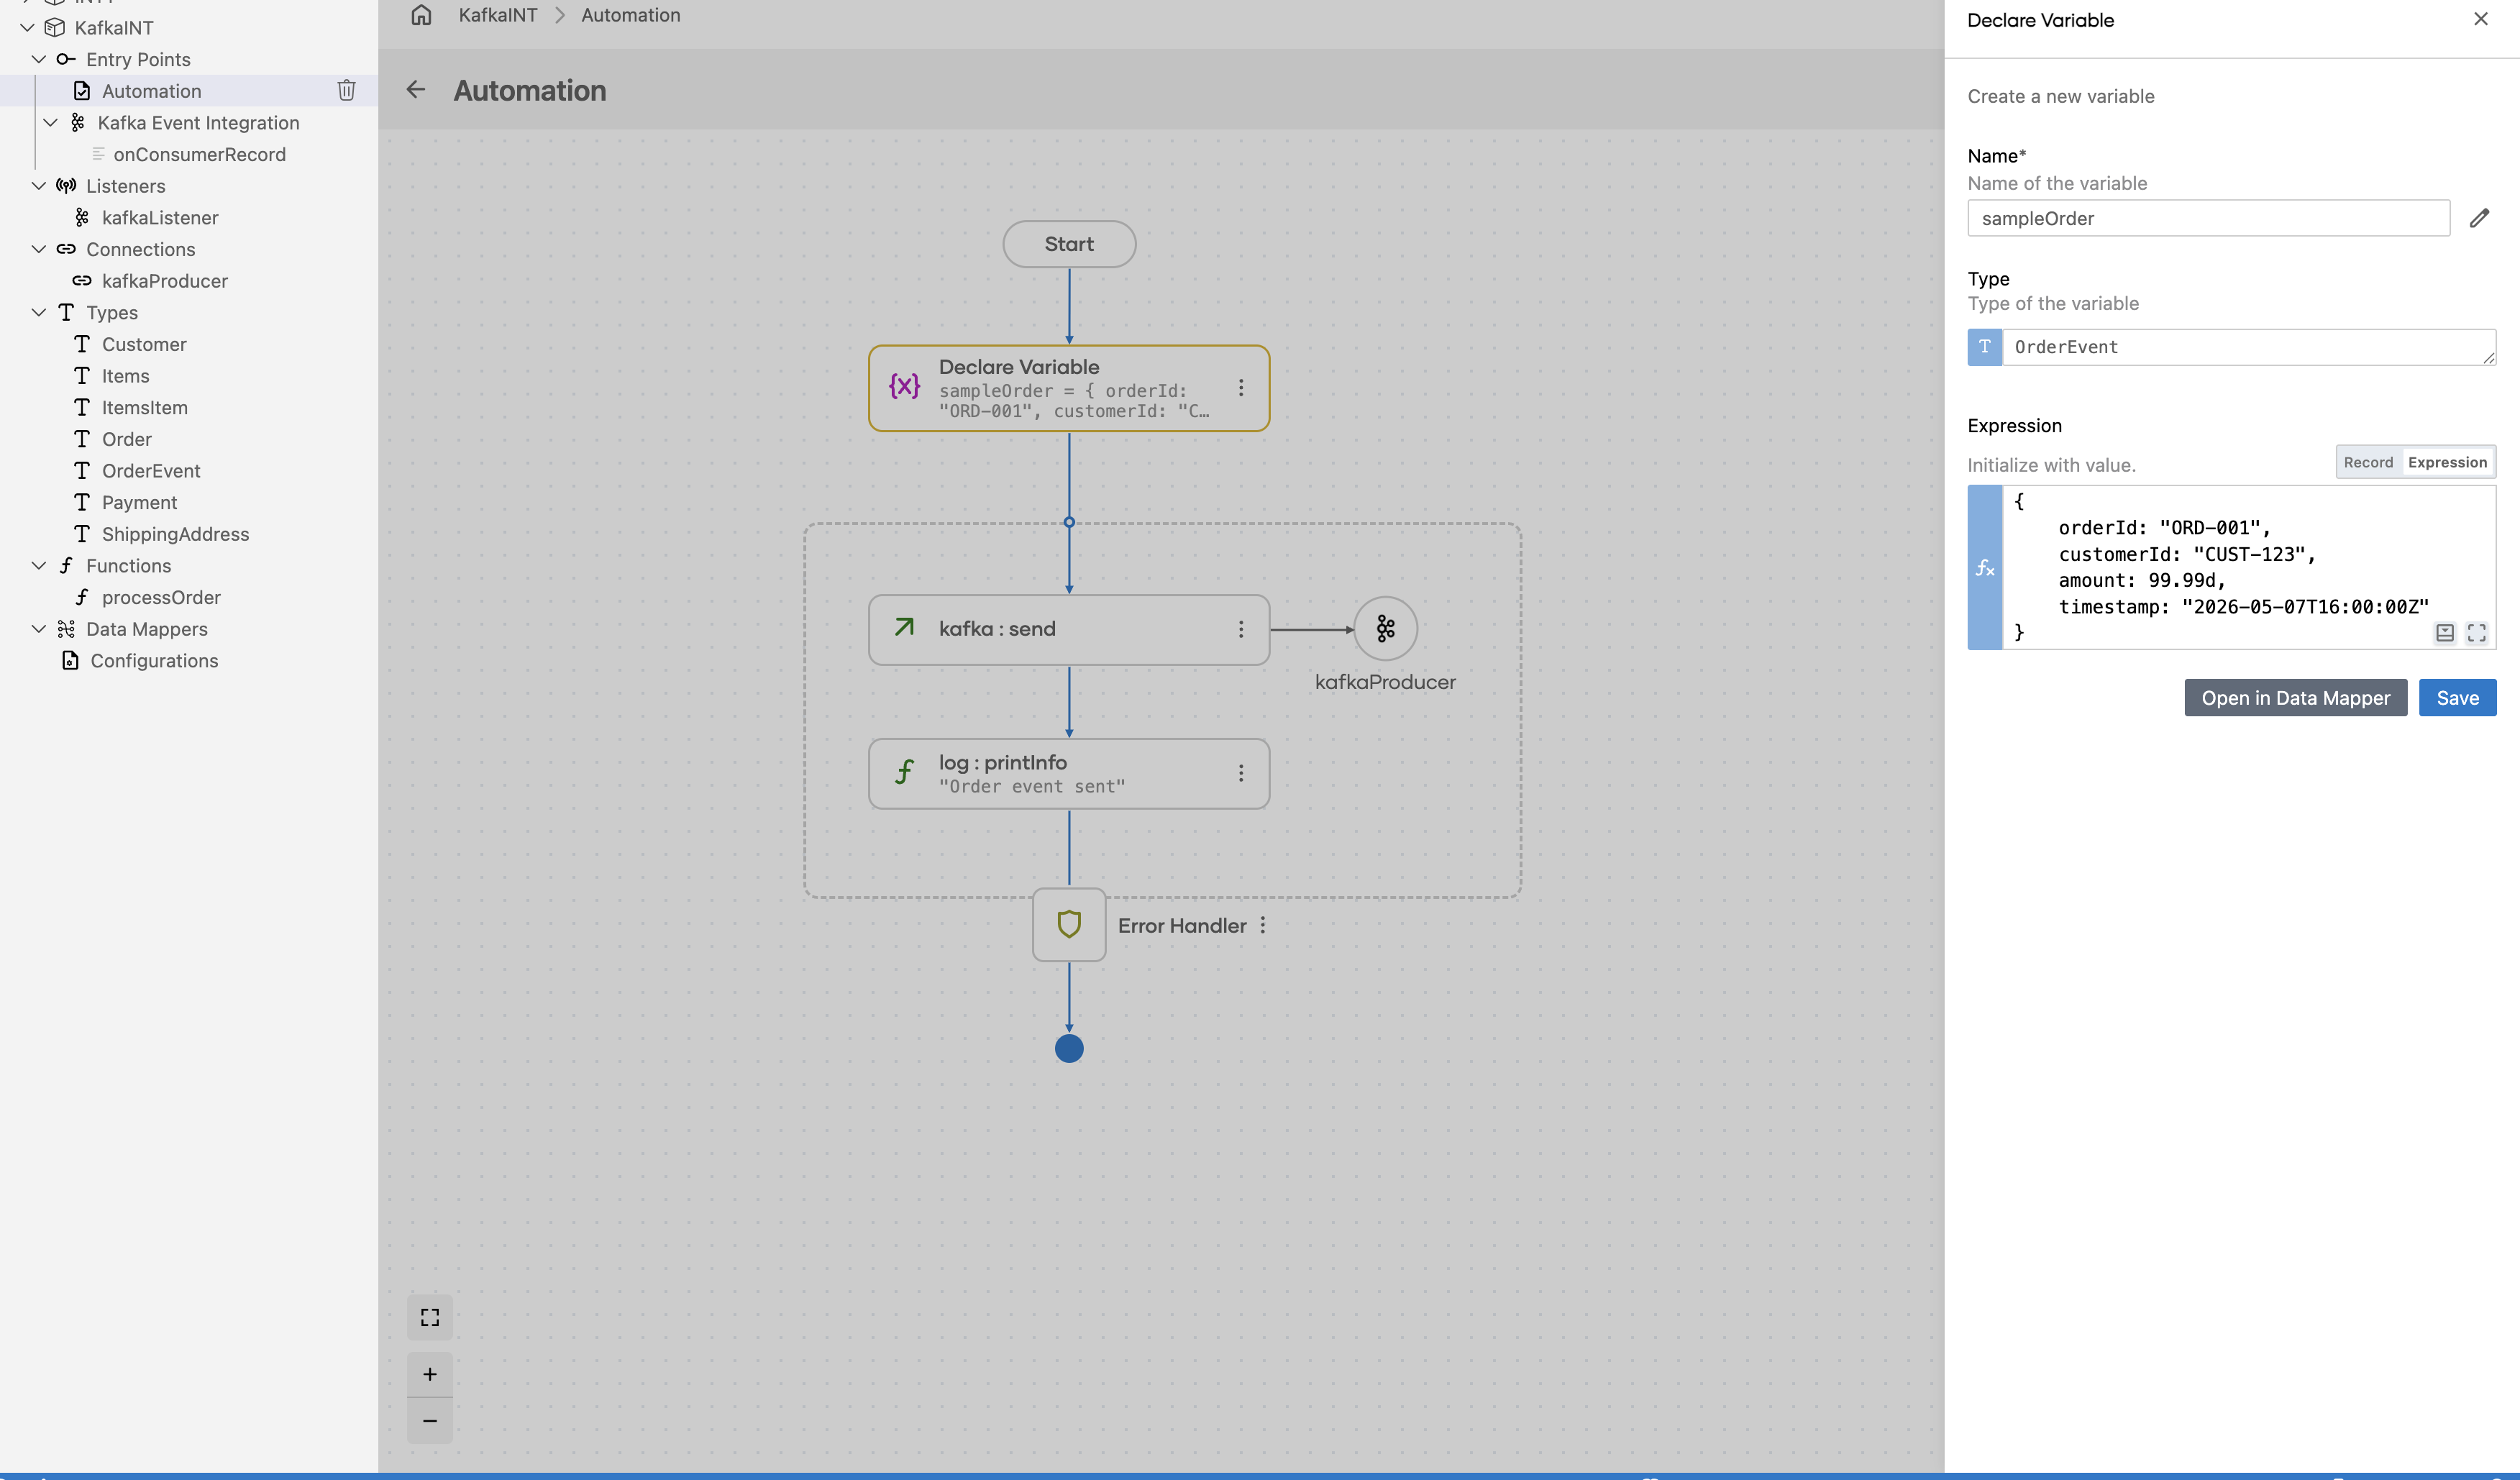Image resolution: width=2520 pixels, height=1480 pixels.
Task: Expand the expression editor to full size
Action: pos(2477,633)
